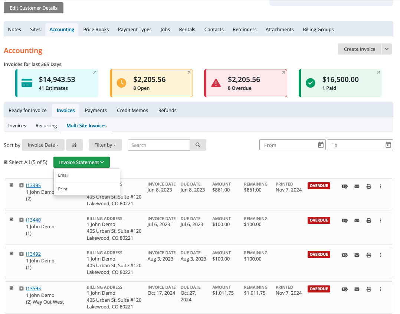The height and width of the screenshot is (314, 400).
Task: Email invoice I13492 using envelope icon
Action: (x=357, y=255)
